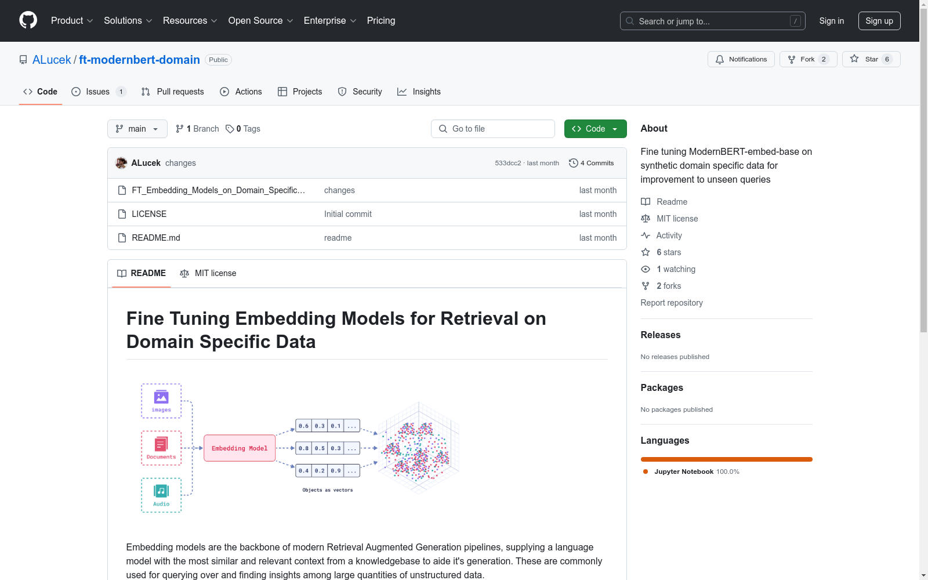
Task: Open the LICENSE file
Action: pos(149,214)
